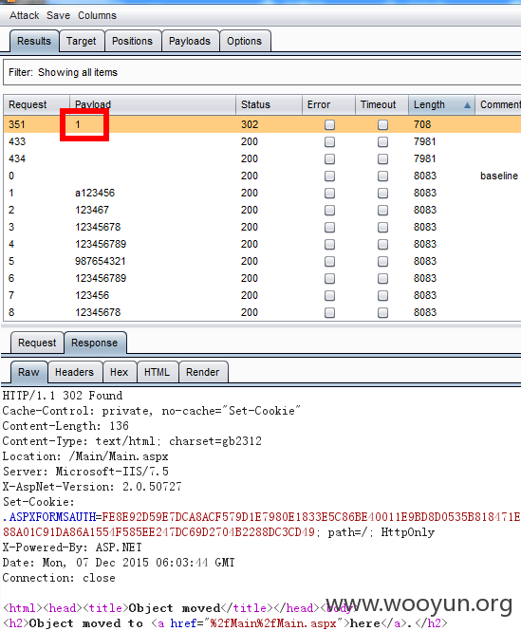The height and width of the screenshot is (631, 521).
Task: Toggle Error checkbox in a123456 payload row
Action: [x=329, y=194]
